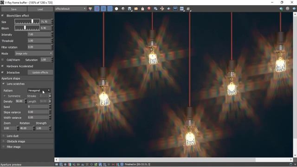This screenshot has height=167, width=297.
Task: Expand the Aperture shape section header
Action: 27,78
